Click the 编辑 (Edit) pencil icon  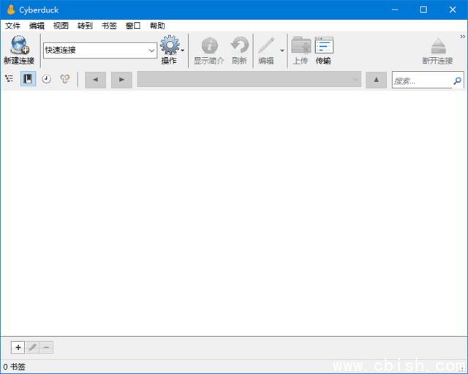[265, 46]
